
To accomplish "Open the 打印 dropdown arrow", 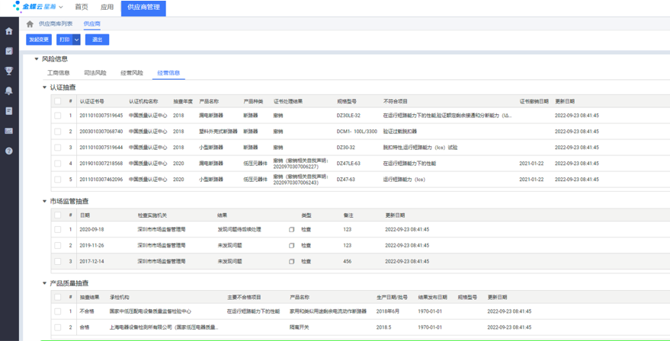I will coord(76,40).
